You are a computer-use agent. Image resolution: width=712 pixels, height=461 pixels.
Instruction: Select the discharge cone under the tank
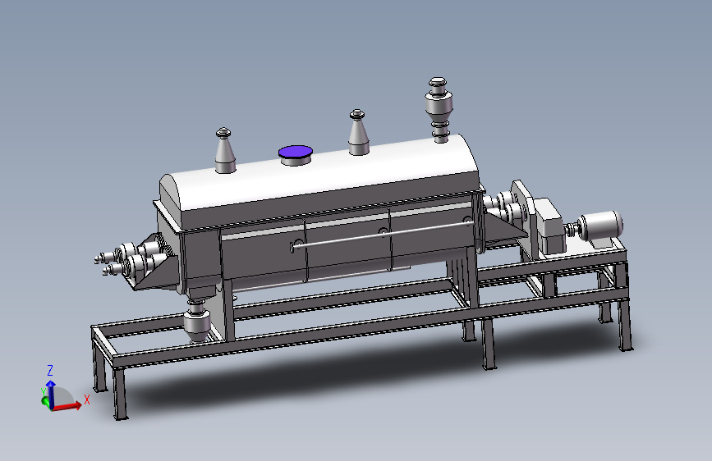(x=197, y=322)
